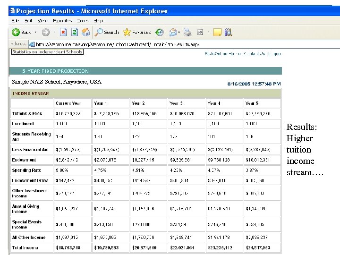Viewport: 340px width, 255px height.
Task: Click the Contact Us link
Action: 255,53
